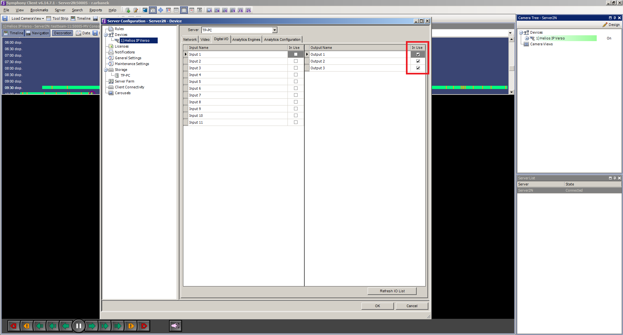Jump to next orange event marker

pyautogui.click(x=131, y=326)
